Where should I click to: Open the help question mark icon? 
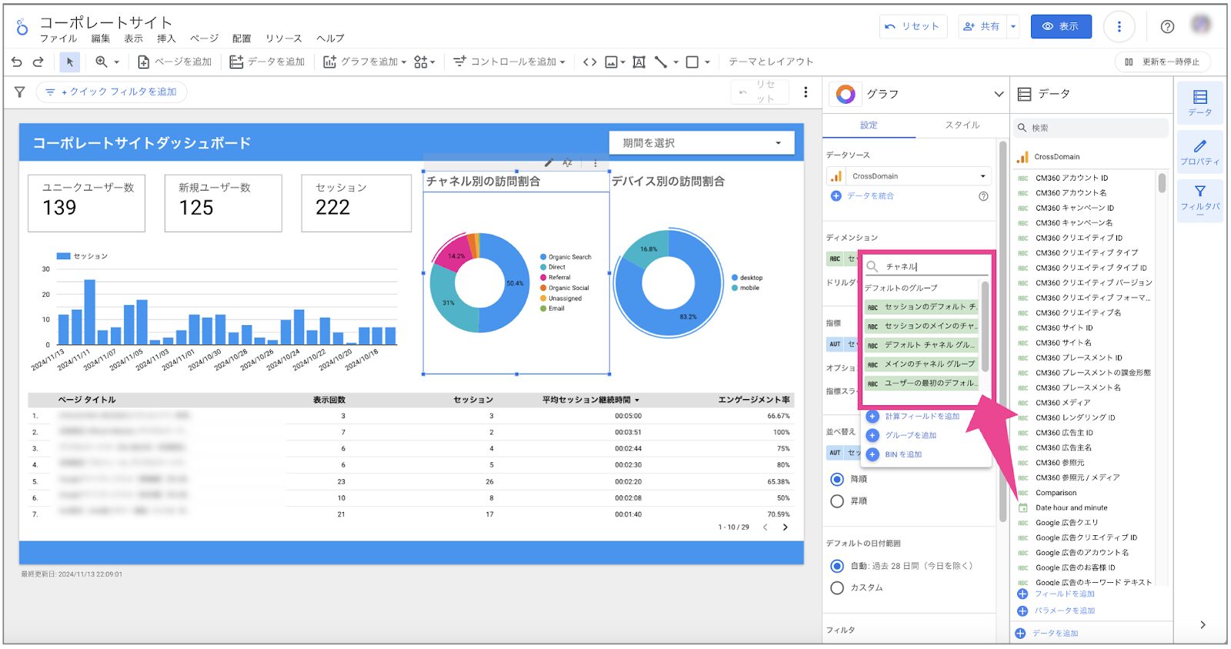point(1167,27)
